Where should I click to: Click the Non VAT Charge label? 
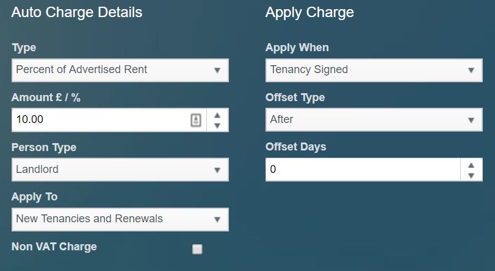(54, 247)
